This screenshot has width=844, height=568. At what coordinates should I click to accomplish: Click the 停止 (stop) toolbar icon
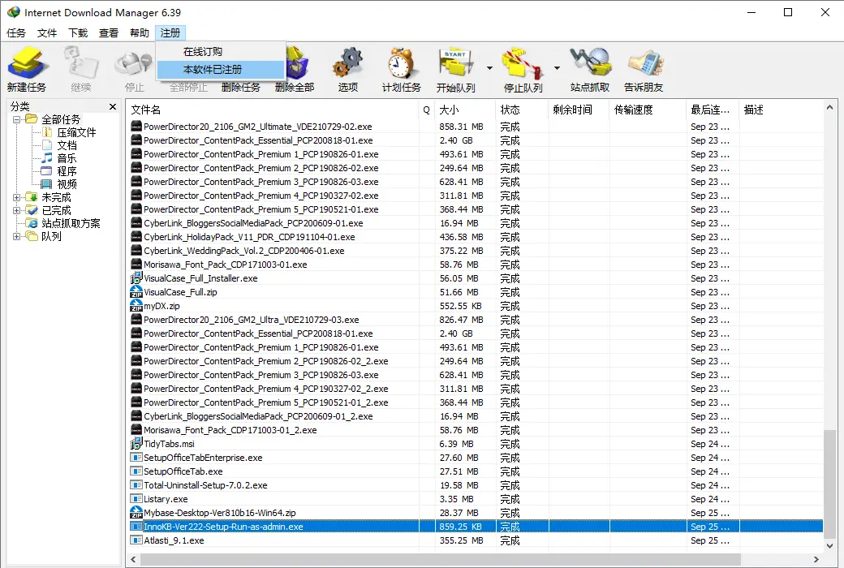(134, 63)
